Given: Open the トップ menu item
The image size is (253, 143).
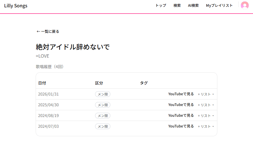Looking at the screenshot, I should pyautogui.click(x=161, y=5).
